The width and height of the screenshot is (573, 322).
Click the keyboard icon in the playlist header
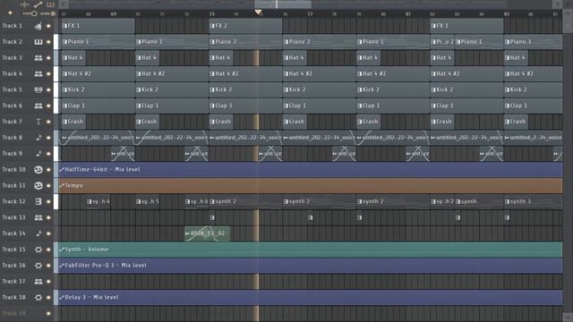[x=50, y=4]
